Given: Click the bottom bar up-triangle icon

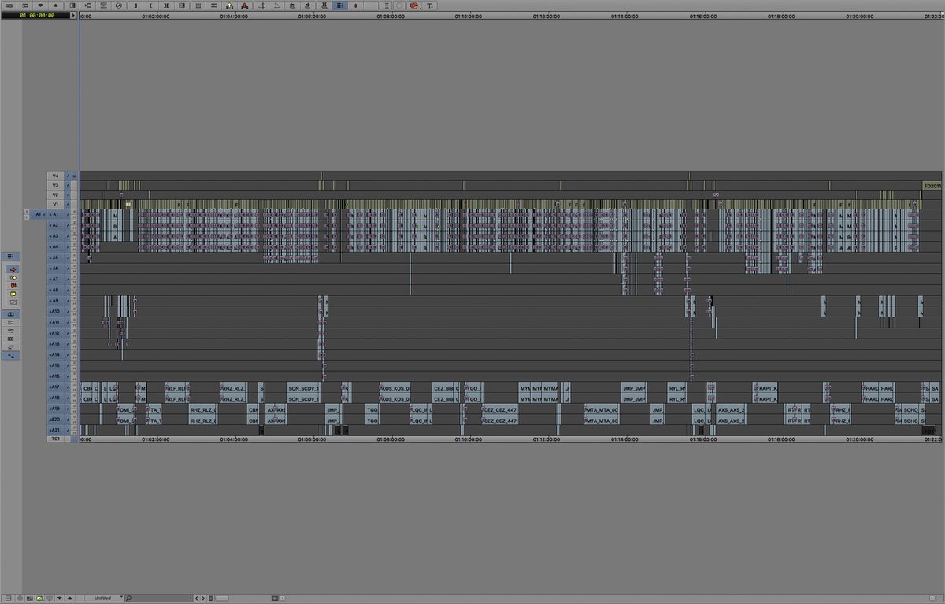Looking at the screenshot, I should pyautogui.click(x=69, y=598).
